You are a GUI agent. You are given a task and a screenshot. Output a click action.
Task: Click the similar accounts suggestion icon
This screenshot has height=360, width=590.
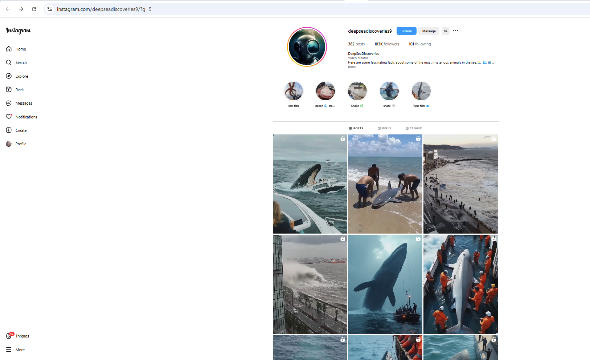pos(446,31)
